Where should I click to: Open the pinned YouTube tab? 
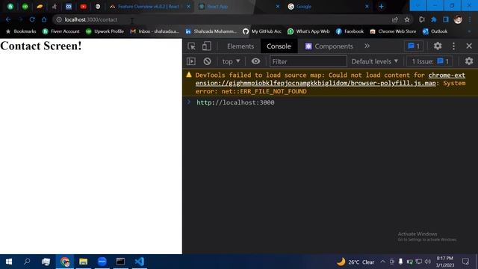coord(83,7)
